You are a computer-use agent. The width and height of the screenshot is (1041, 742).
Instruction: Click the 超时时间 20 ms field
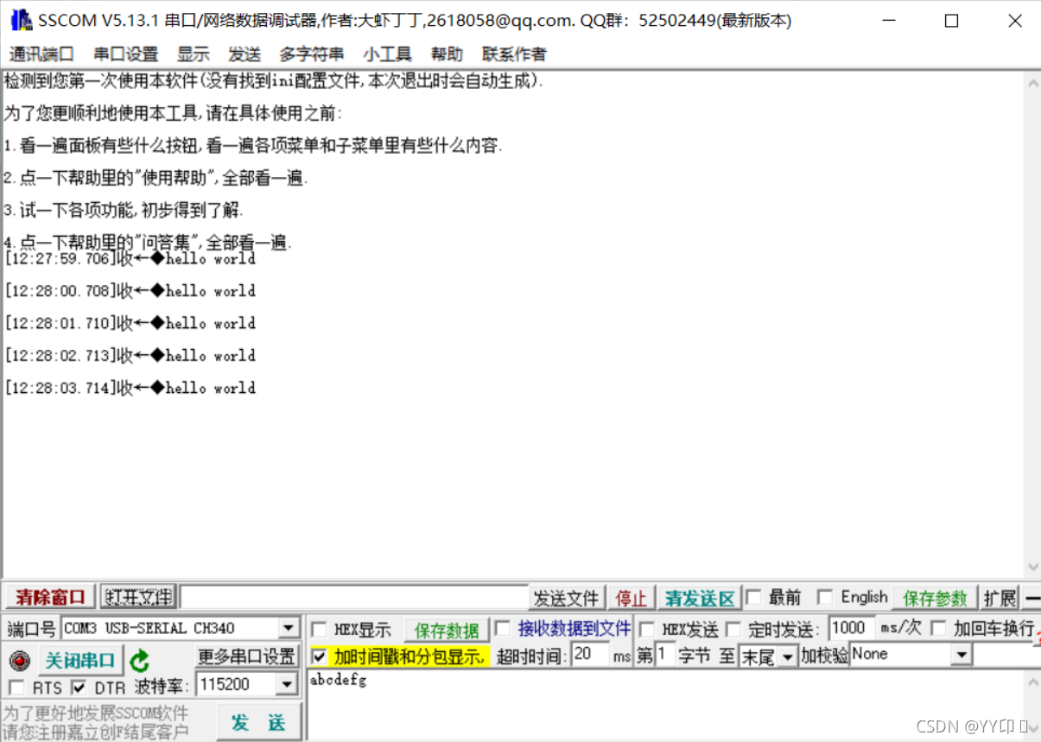[x=589, y=655]
